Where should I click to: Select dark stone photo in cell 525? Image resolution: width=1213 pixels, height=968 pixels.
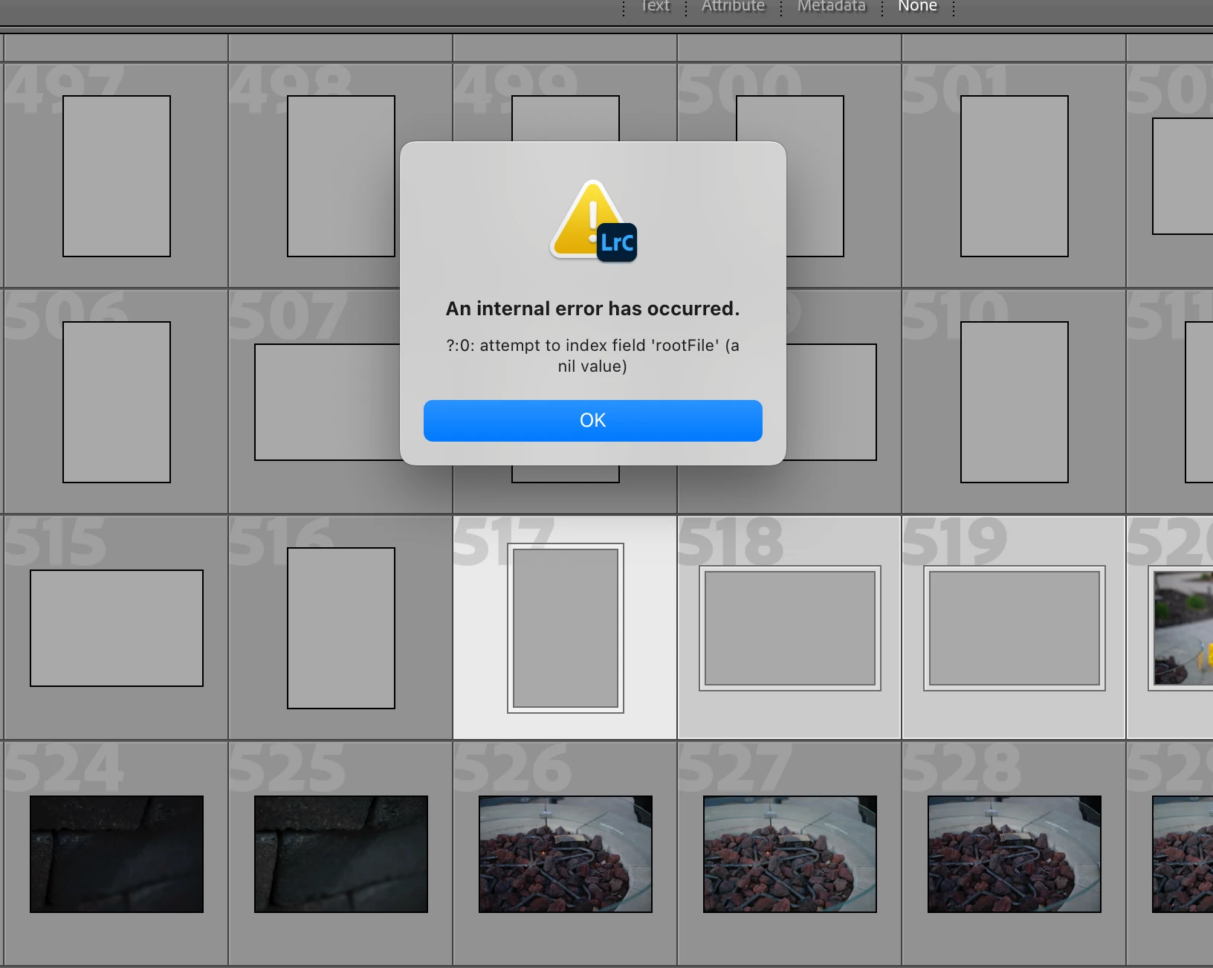click(x=341, y=854)
